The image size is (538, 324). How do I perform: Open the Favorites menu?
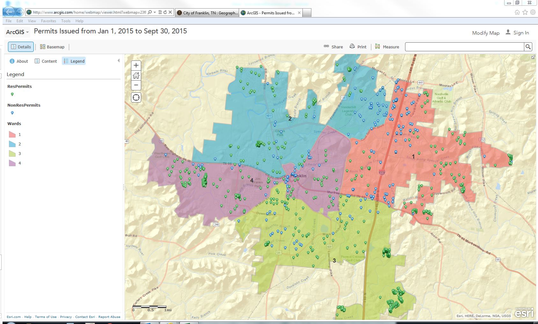(48, 21)
